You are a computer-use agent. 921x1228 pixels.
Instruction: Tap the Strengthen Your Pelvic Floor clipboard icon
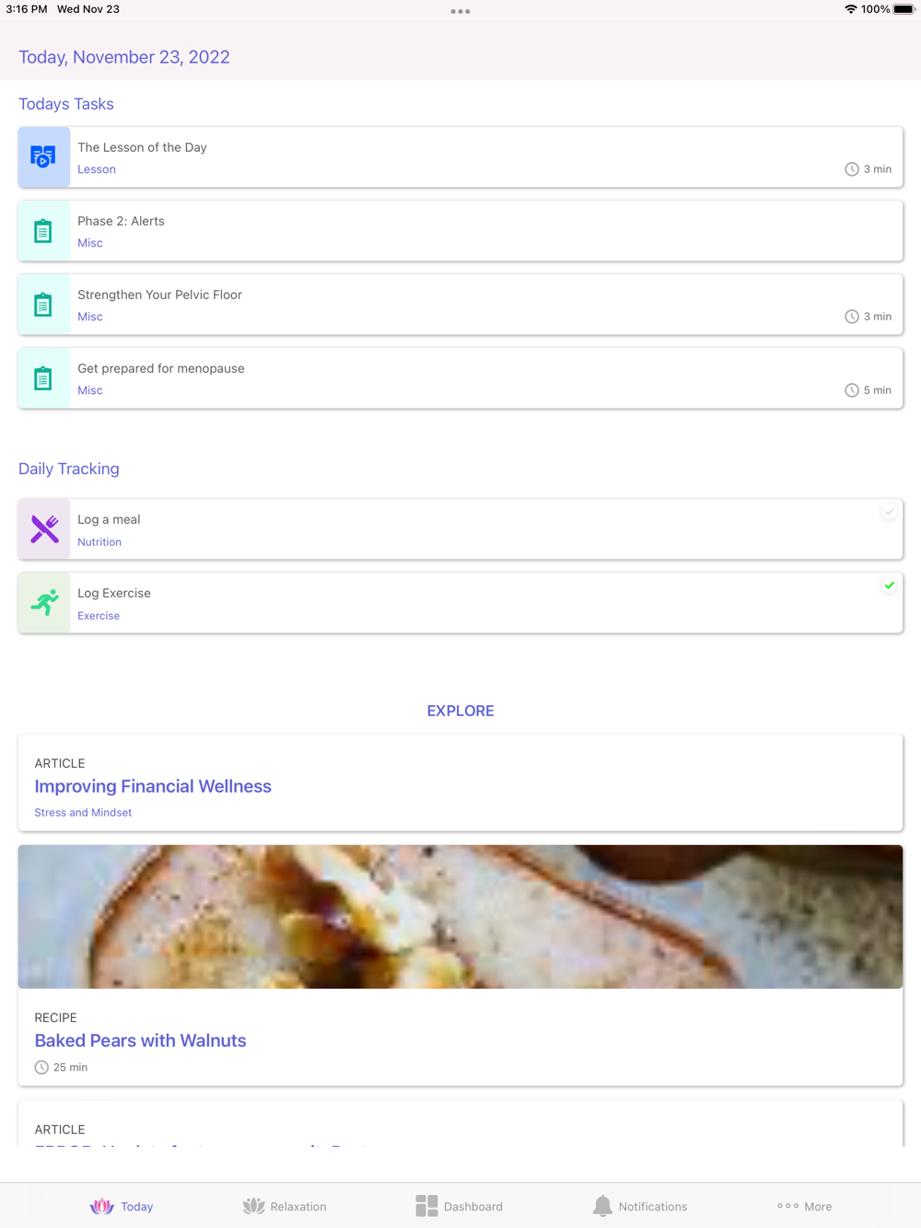pyautogui.click(x=43, y=305)
